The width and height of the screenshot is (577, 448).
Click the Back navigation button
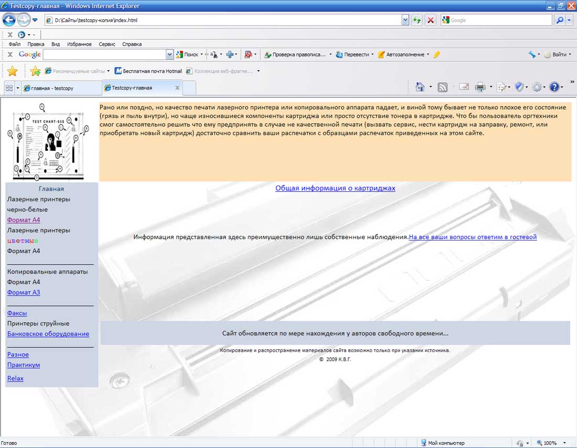[9, 20]
